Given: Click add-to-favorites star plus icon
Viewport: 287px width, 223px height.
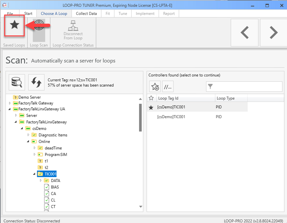Looking at the screenshot, I should (x=155, y=87).
